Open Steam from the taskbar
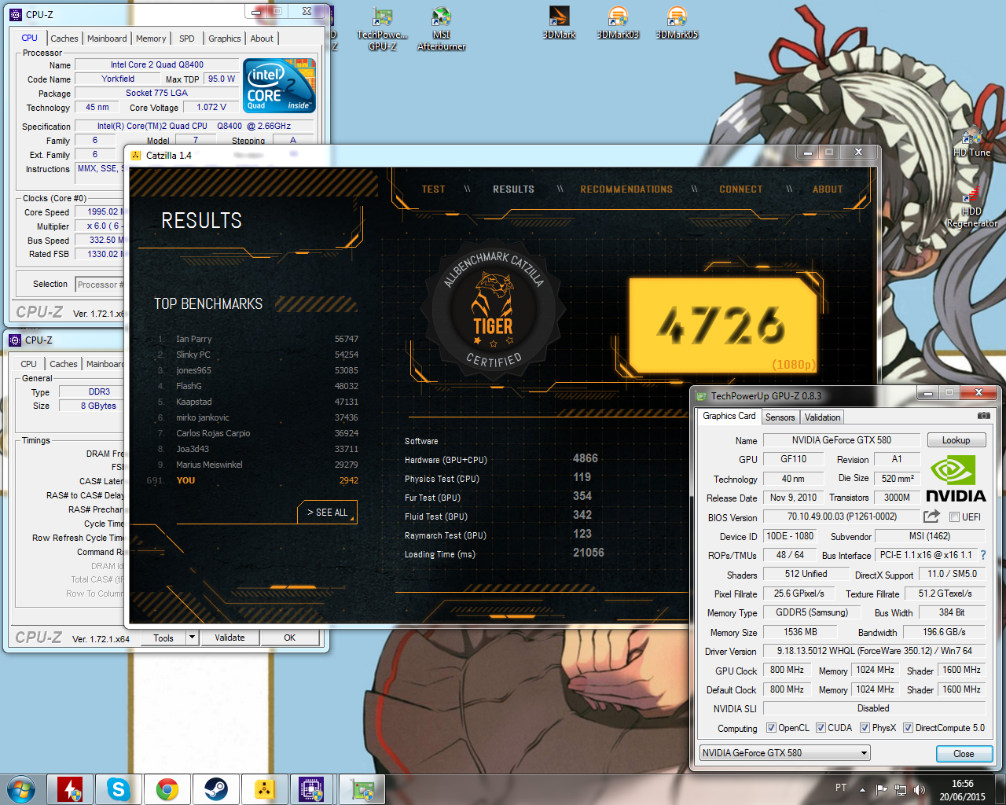 [216, 789]
